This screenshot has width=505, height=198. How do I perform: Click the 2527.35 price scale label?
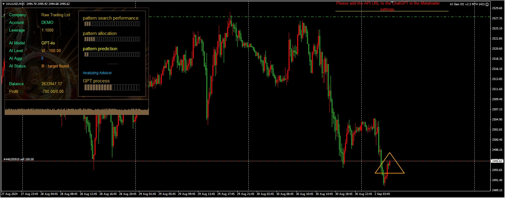click(x=497, y=18)
